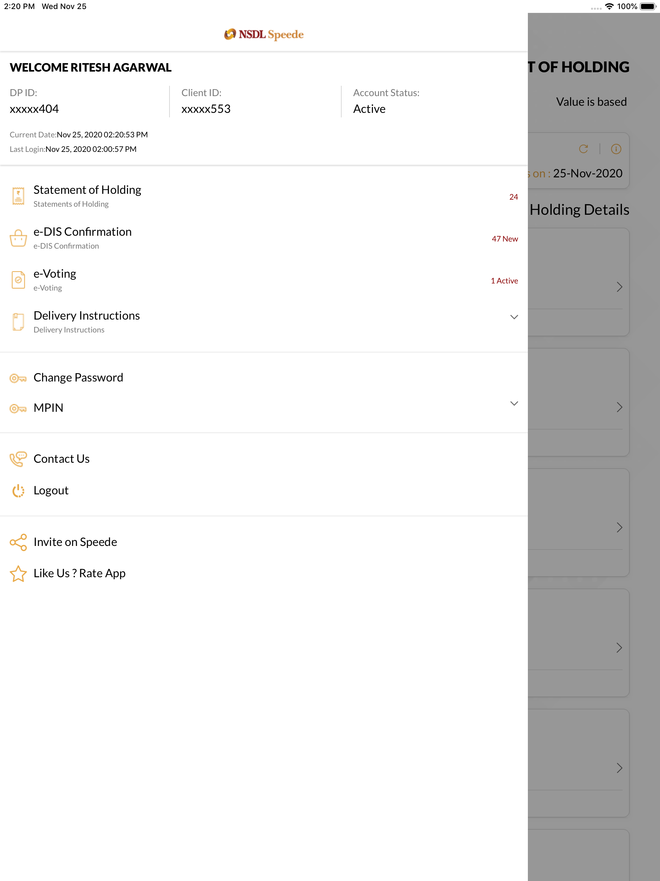Open the e-Voting menu entry

tap(55, 274)
